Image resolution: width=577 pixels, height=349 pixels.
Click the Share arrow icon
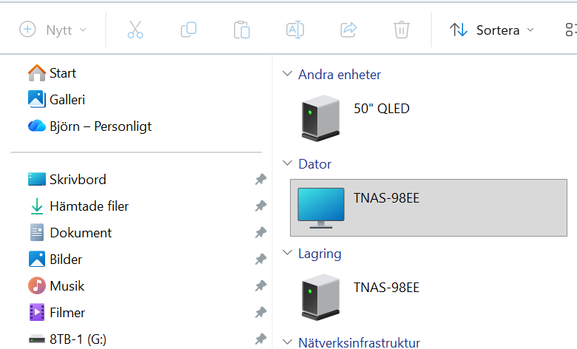point(348,30)
